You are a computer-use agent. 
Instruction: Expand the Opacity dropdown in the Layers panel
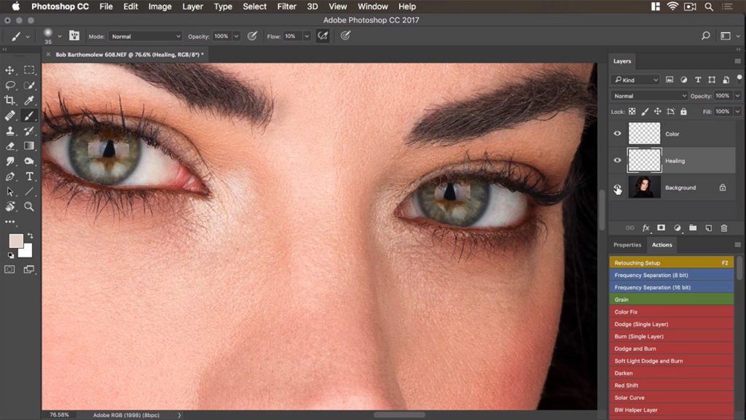click(737, 95)
